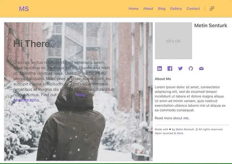The image size is (232, 164).
Task: Open the 'here' open source link
Action: 180,133
